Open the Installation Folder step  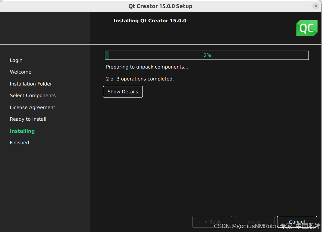[31, 84]
